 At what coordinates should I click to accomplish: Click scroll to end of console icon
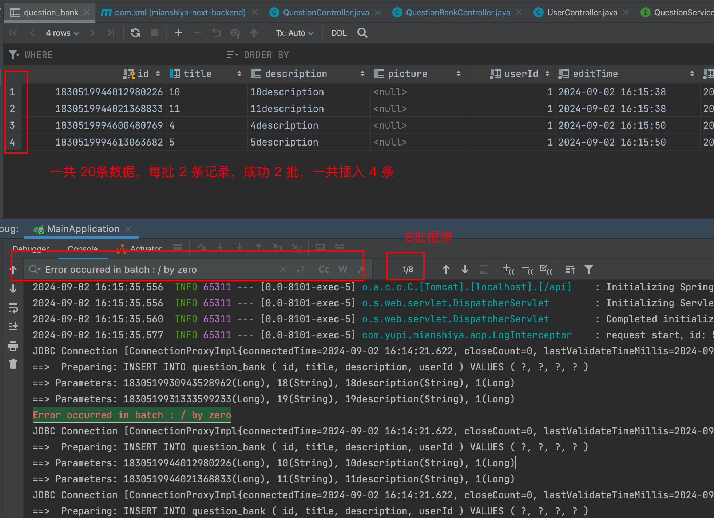point(13,326)
